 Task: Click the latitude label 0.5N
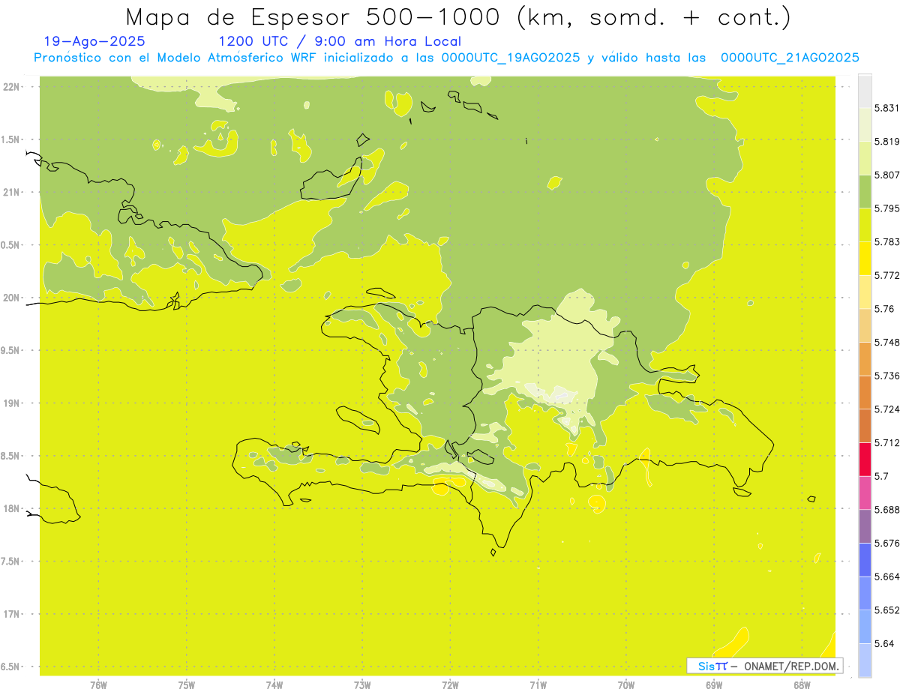11,245
